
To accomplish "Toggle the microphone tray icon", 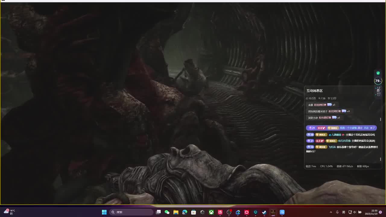I will click(x=337, y=212).
